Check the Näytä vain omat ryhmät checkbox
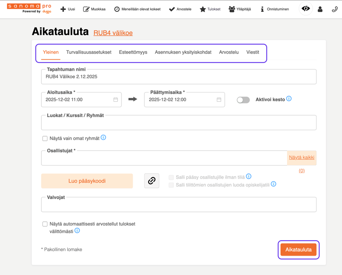The image size is (342, 275). 45,138
